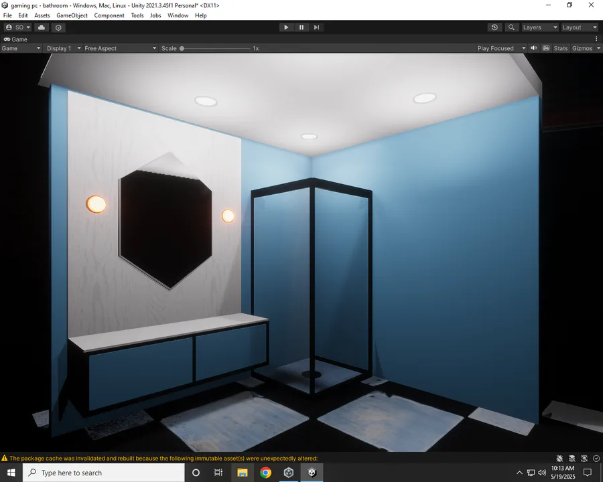Screen dimensions: 603x482
Task: Expand the Gizmos dropdown arrow
Action: point(598,48)
